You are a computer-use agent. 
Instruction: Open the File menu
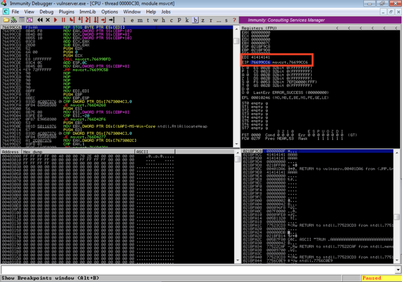point(16,12)
